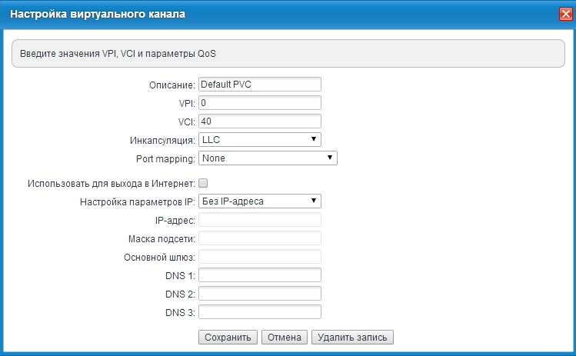Click the IP-адрес input field
Image resolution: width=576 pixels, height=356 pixels.
(x=259, y=220)
